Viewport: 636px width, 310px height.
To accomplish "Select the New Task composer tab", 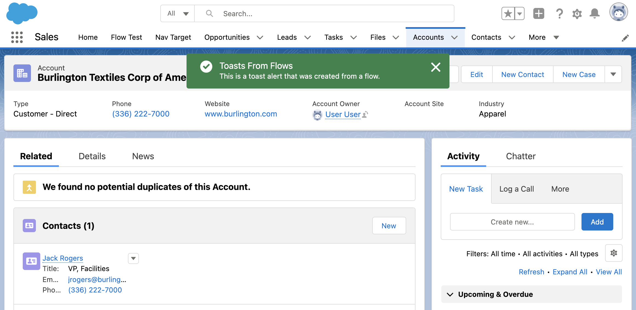I will (x=466, y=189).
